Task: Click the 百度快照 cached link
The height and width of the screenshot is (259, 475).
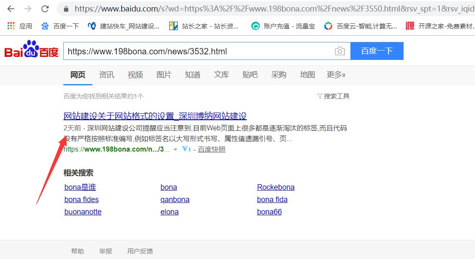Action: point(211,149)
